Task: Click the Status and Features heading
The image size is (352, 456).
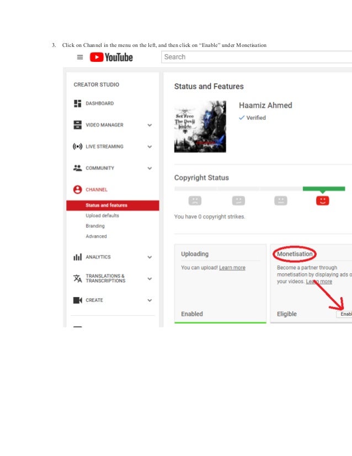Action: tap(209, 86)
